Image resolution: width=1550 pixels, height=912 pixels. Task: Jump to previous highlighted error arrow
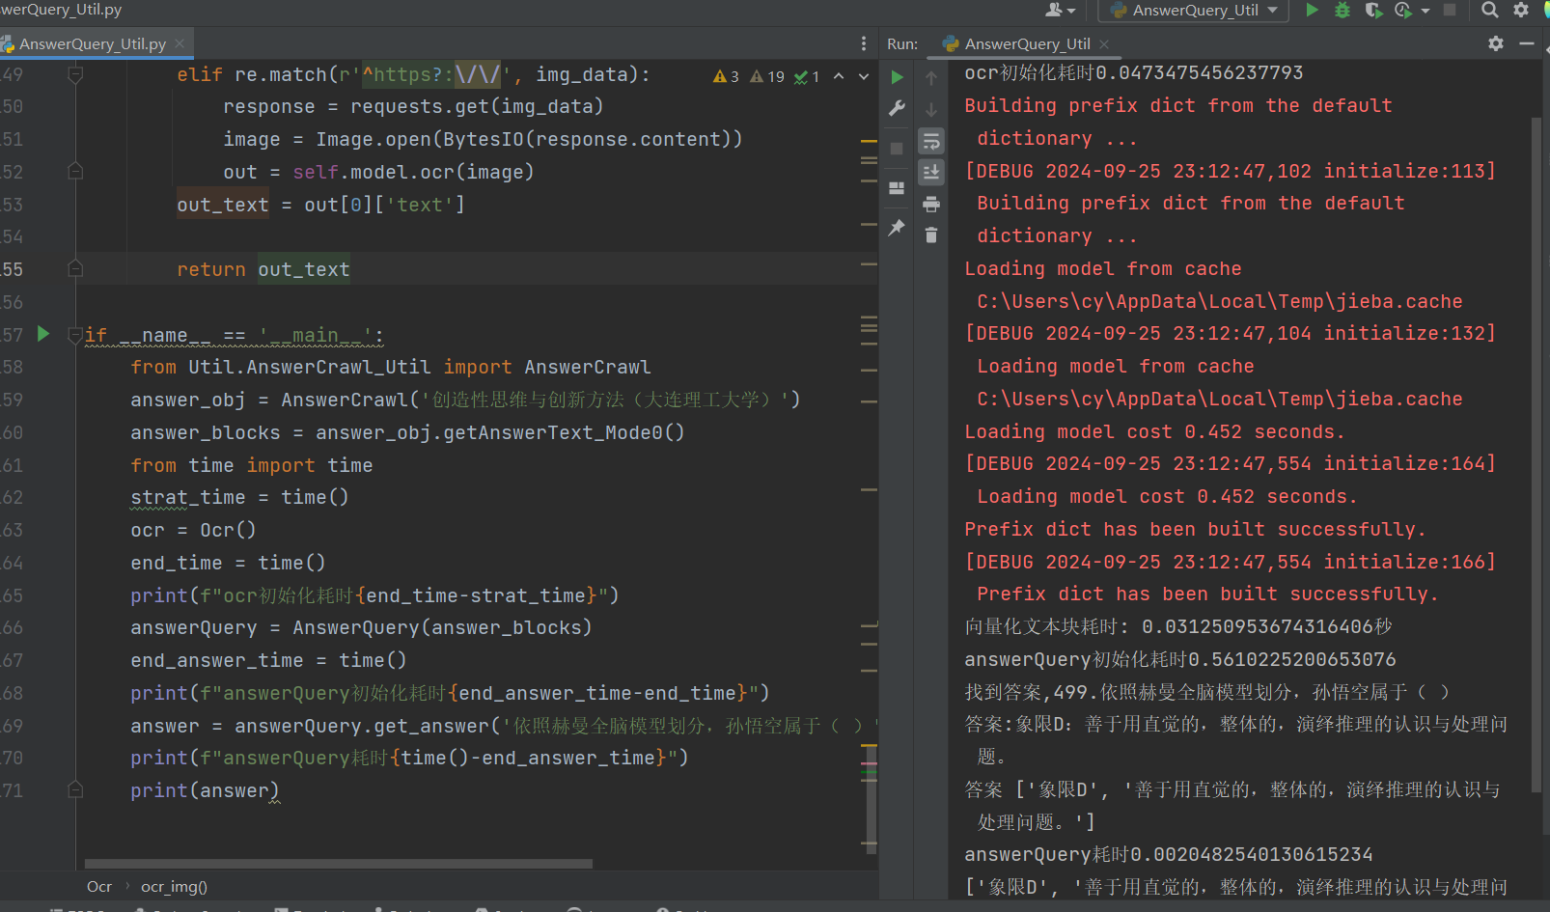pos(839,76)
